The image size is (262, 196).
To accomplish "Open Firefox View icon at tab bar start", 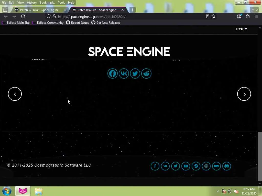I will [5, 10].
